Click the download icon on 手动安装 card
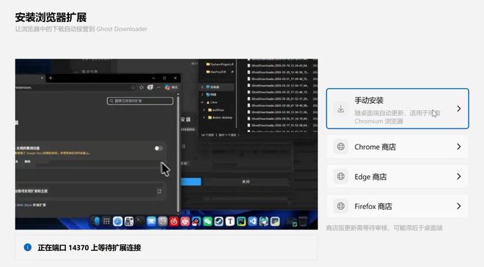This screenshot has width=484, height=267. coord(341,109)
